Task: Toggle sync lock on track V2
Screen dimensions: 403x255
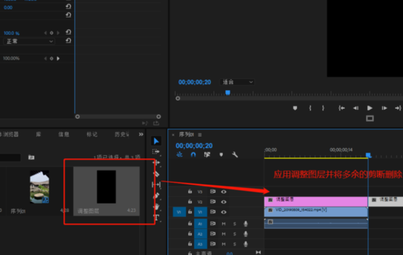Action: (x=213, y=202)
